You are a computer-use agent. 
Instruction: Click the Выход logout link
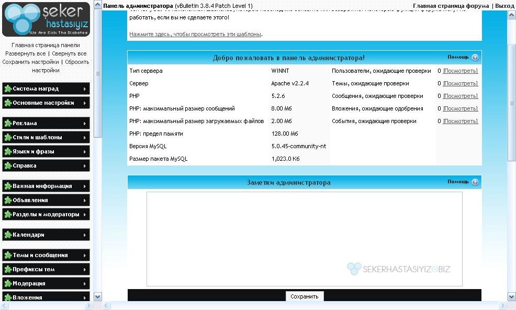[504, 6]
